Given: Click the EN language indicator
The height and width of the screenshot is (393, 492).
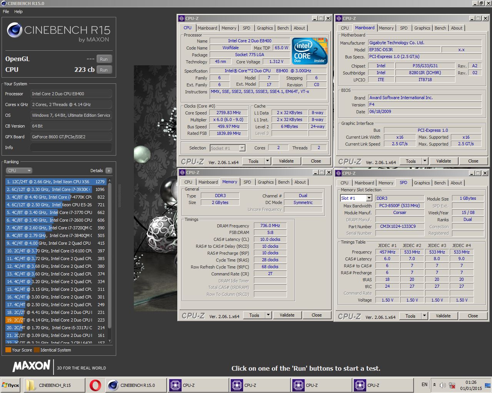Looking at the screenshot, I should click(x=424, y=384).
